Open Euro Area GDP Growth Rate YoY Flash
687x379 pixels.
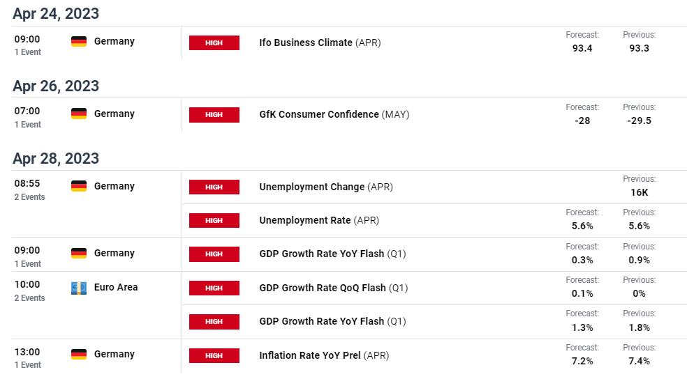point(332,322)
